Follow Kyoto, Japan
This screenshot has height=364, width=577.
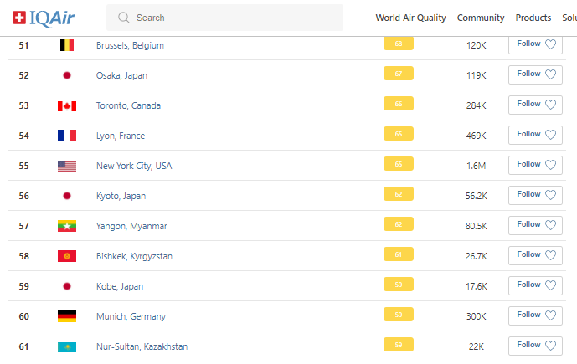point(535,195)
